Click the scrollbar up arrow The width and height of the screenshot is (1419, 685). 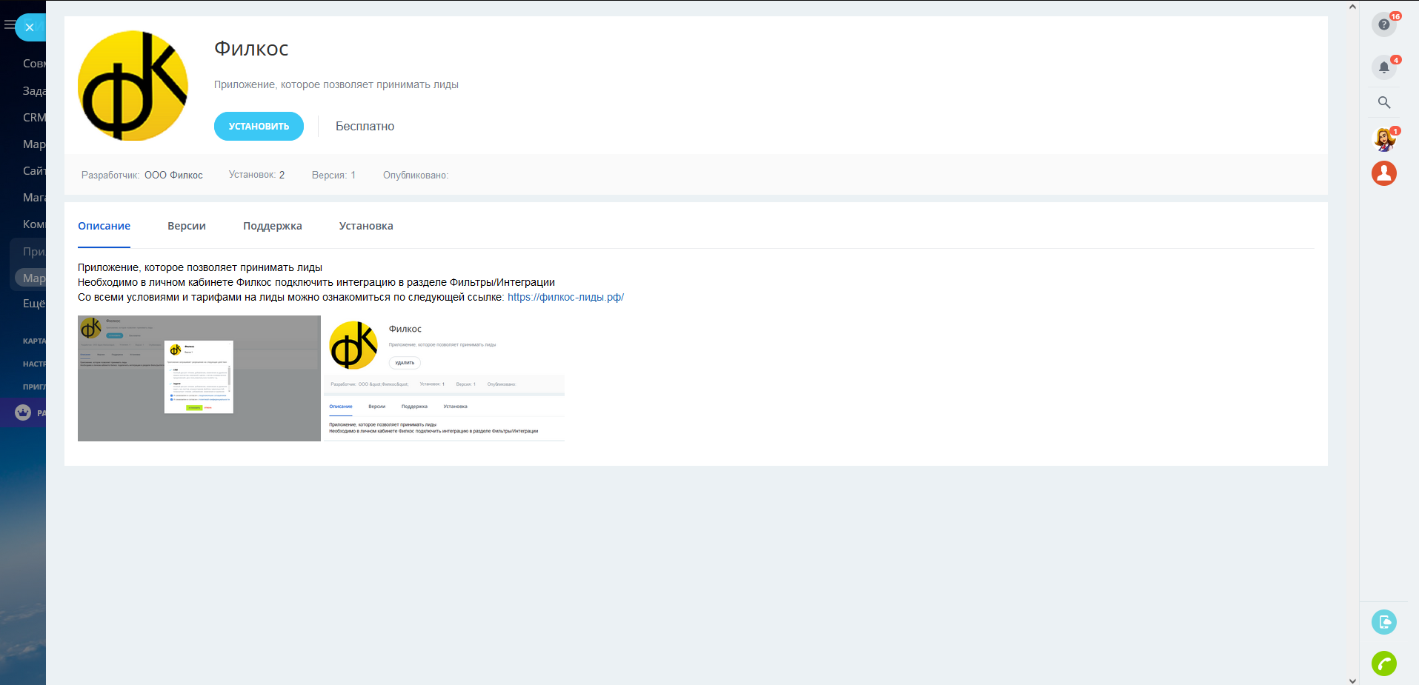coord(1352,7)
